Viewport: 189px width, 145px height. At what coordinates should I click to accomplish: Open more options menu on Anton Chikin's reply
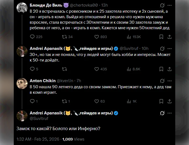[169, 80]
